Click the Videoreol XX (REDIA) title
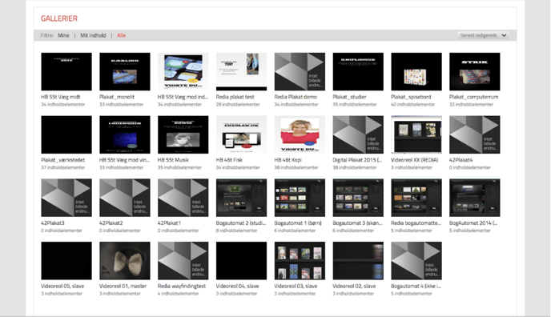 pos(415,160)
